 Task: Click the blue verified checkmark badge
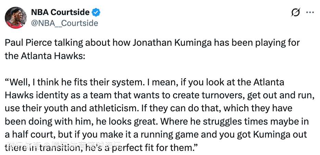(x=96, y=13)
